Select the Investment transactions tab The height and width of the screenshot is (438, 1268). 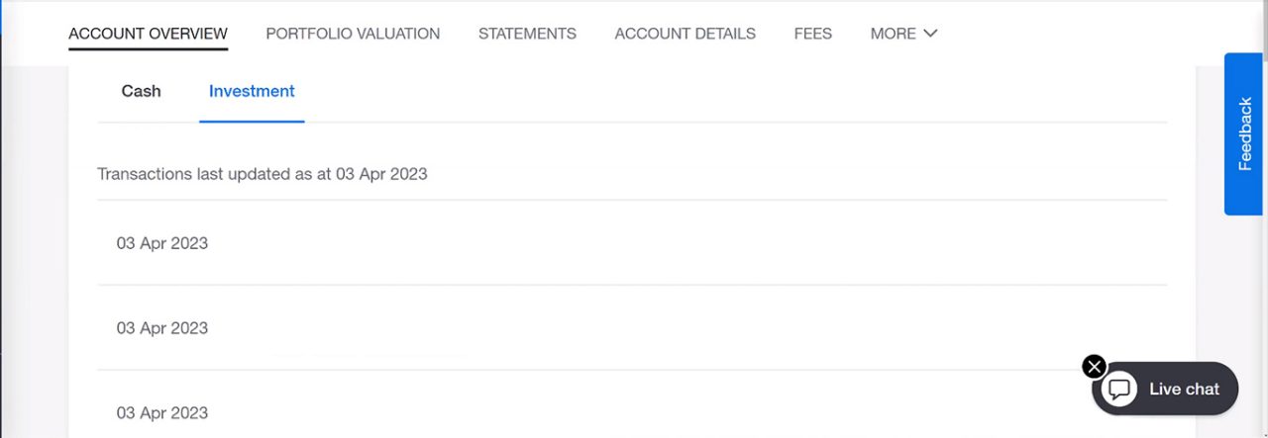252,91
